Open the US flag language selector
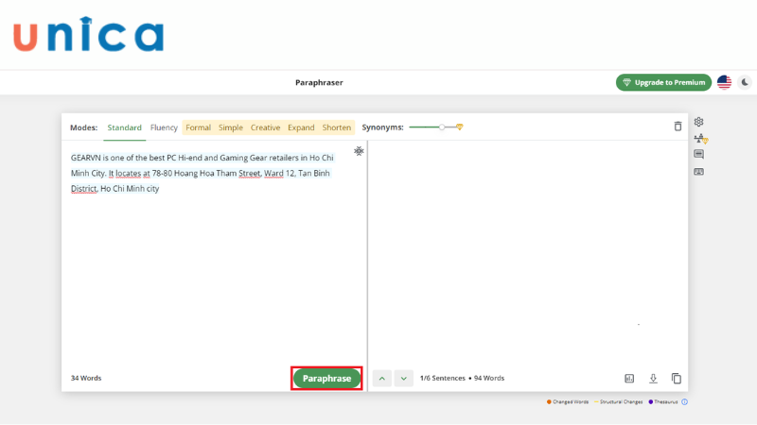 click(724, 82)
